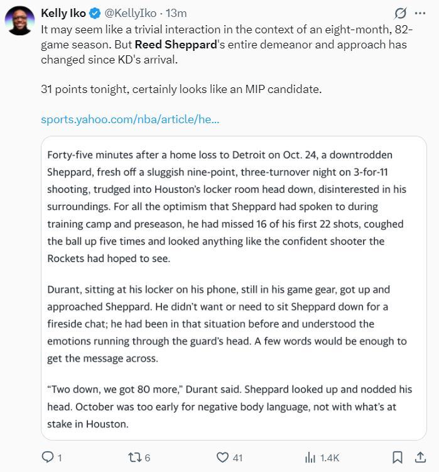Open the embedded article excerpt image
The width and height of the screenshot is (439, 472).
pos(234,288)
